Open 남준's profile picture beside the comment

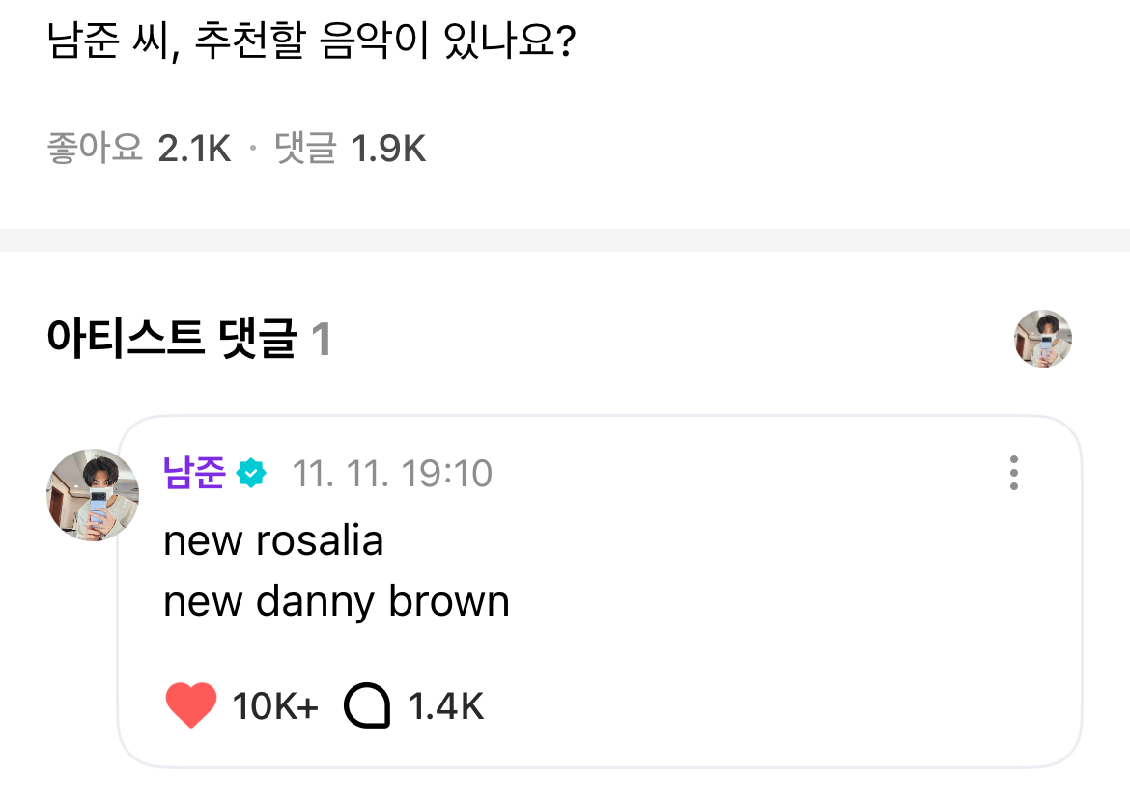tap(93, 494)
